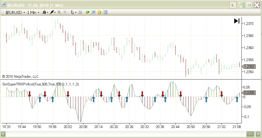Open the $EURUSD instrument dropdown
Viewport: 262px width, 138px height.
pyautogui.click(x=15, y=12)
